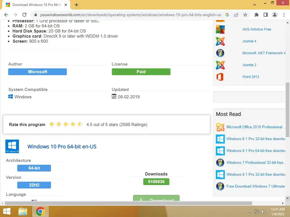
Task: Click the Windows 7 Ultimate icon in Most Read
Action: (220, 186)
